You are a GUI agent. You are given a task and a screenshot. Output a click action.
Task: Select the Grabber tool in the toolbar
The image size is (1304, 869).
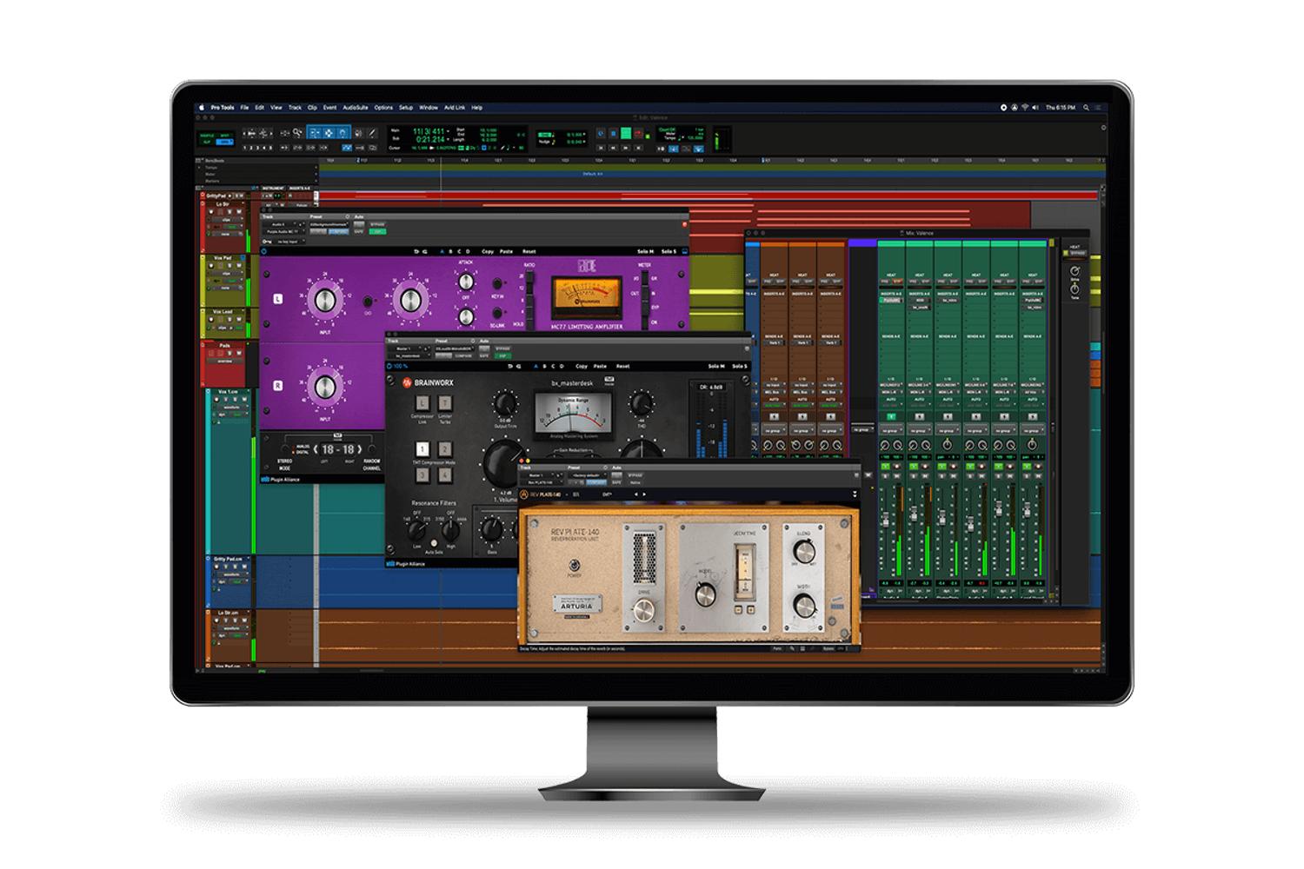pyautogui.click(x=341, y=134)
